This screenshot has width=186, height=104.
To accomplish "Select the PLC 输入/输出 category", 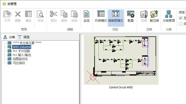I will pos(22,55).
